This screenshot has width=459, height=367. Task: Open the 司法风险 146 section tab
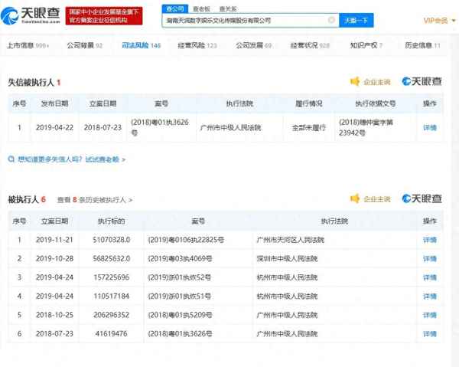[141, 45]
